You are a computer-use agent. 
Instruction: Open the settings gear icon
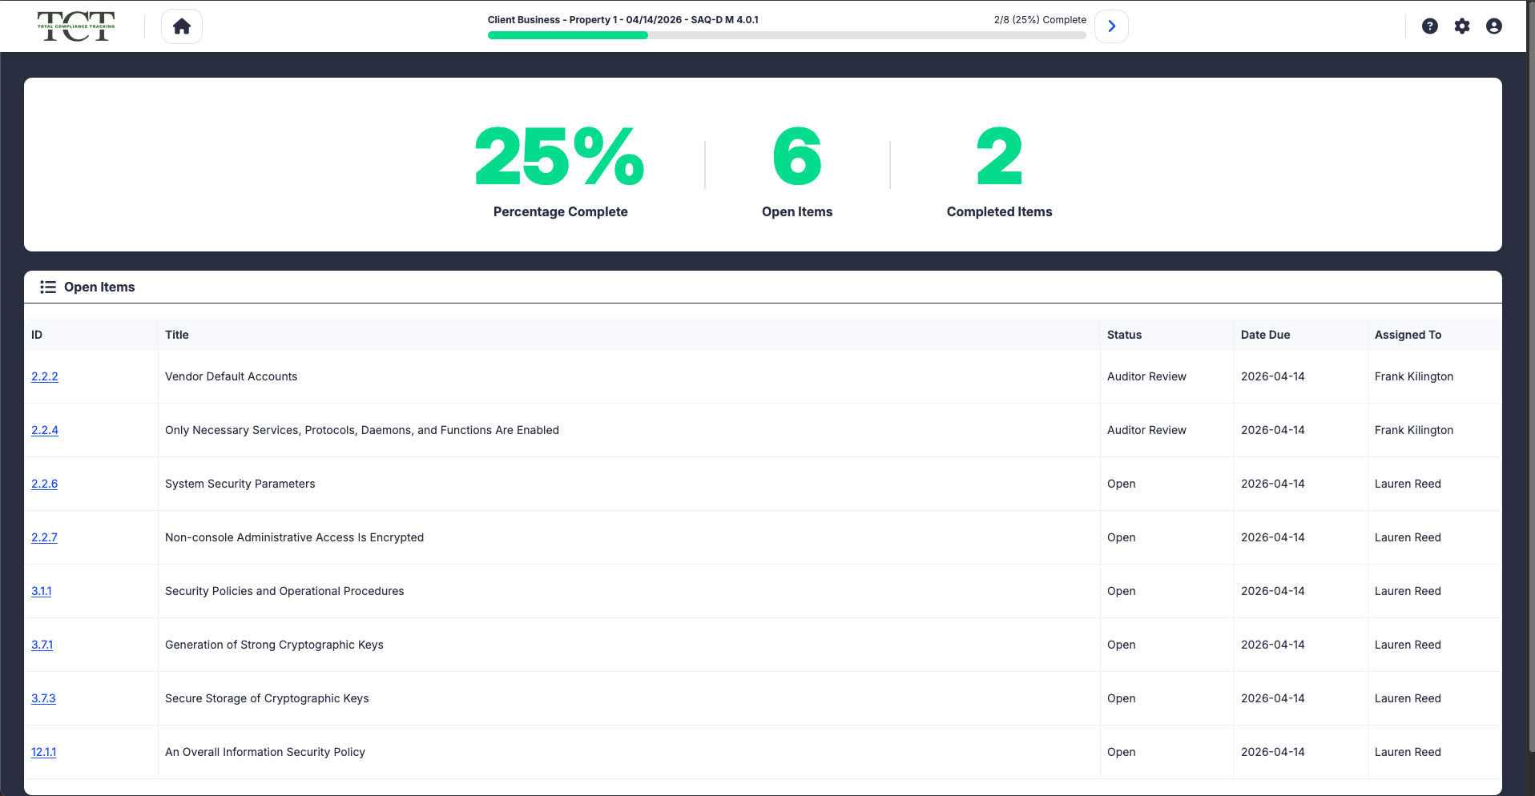click(x=1462, y=26)
